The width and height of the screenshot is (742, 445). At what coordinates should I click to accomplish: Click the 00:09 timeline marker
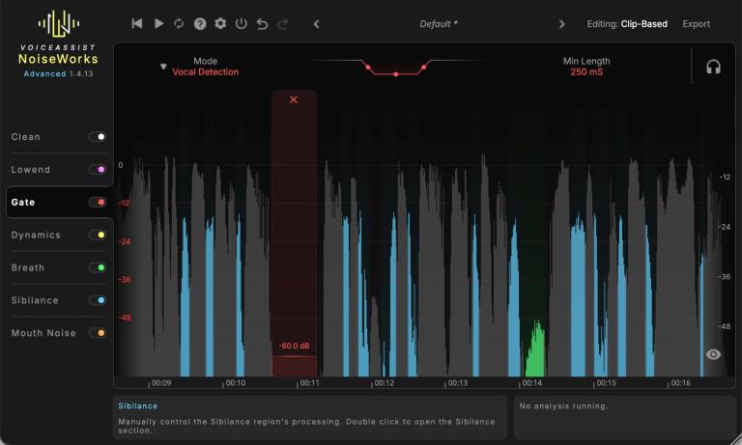(161, 383)
